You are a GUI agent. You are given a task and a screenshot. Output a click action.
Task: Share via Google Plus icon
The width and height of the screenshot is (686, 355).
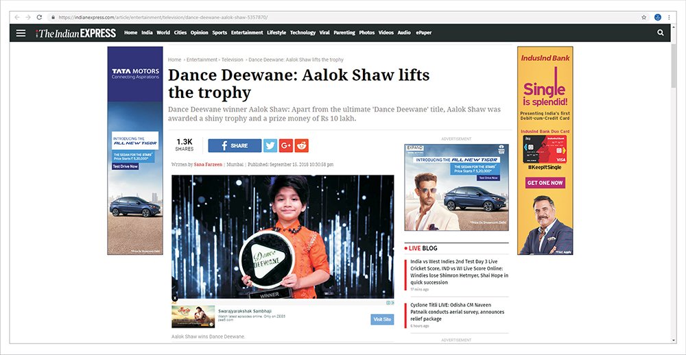pos(285,145)
